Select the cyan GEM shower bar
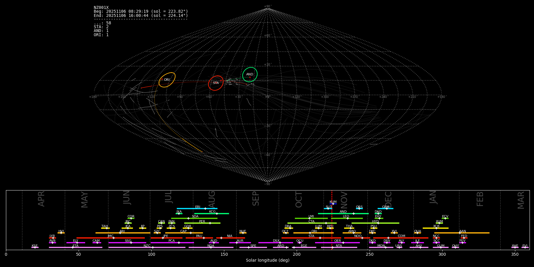The image size is (534, 267). tap(385, 209)
